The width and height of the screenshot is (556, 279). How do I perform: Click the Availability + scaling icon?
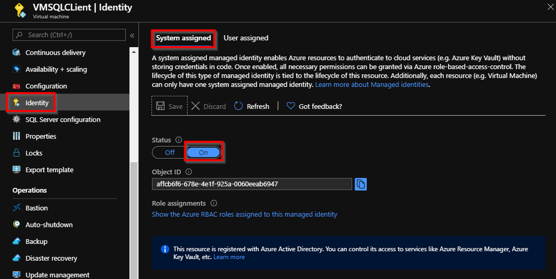pyautogui.click(x=16, y=69)
